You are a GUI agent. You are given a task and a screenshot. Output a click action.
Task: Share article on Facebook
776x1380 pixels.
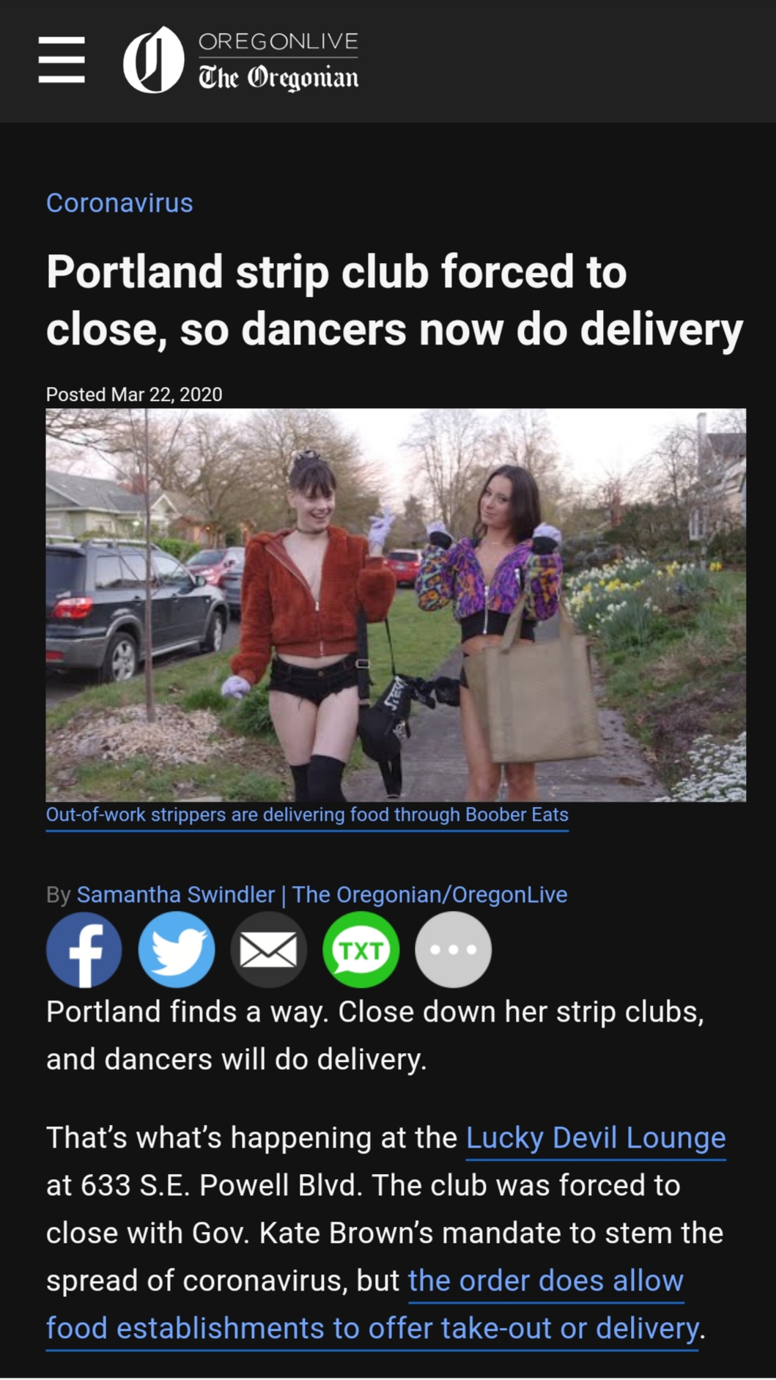84,949
